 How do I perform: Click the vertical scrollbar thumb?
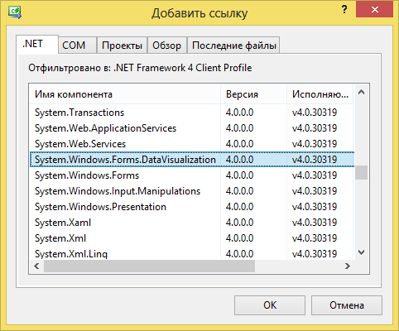pyautogui.click(x=361, y=172)
